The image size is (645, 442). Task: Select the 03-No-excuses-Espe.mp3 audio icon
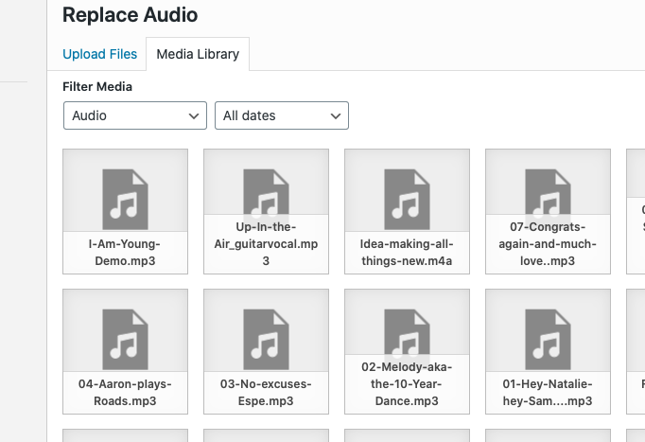pos(266,339)
